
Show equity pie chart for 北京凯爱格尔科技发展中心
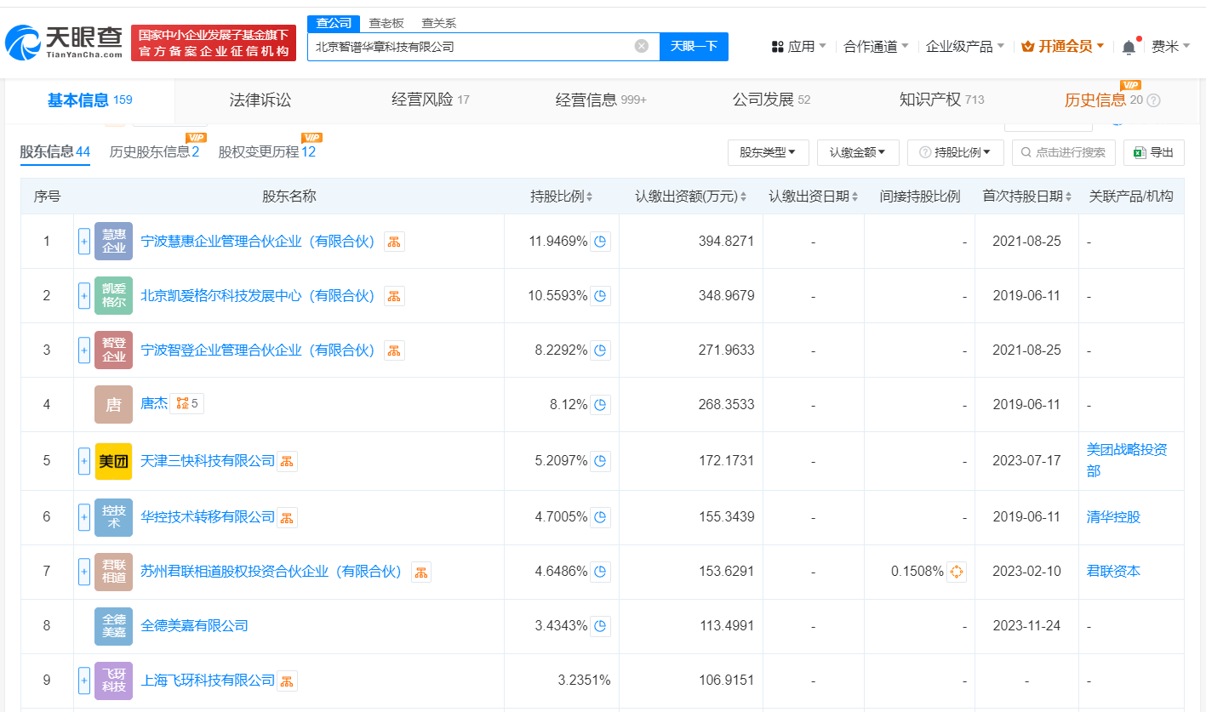(600, 296)
